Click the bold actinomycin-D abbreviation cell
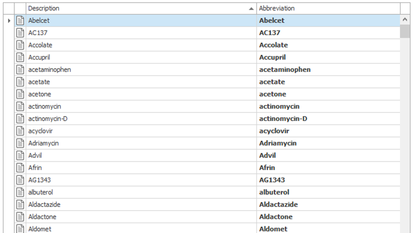Screen dimensions: 414x233 point(328,119)
